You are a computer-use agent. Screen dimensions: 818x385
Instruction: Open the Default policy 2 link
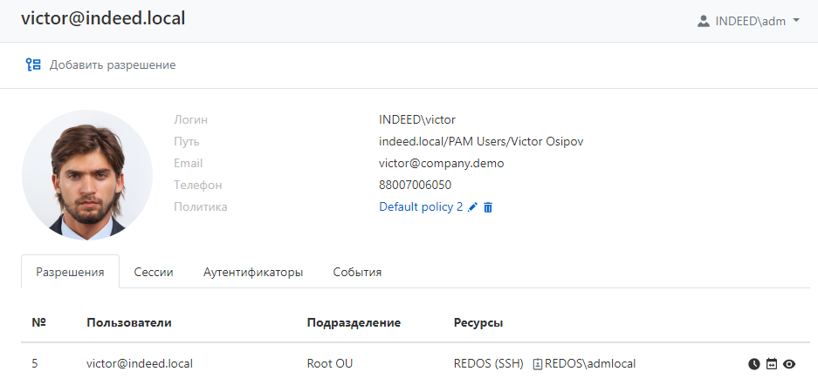coord(421,207)
